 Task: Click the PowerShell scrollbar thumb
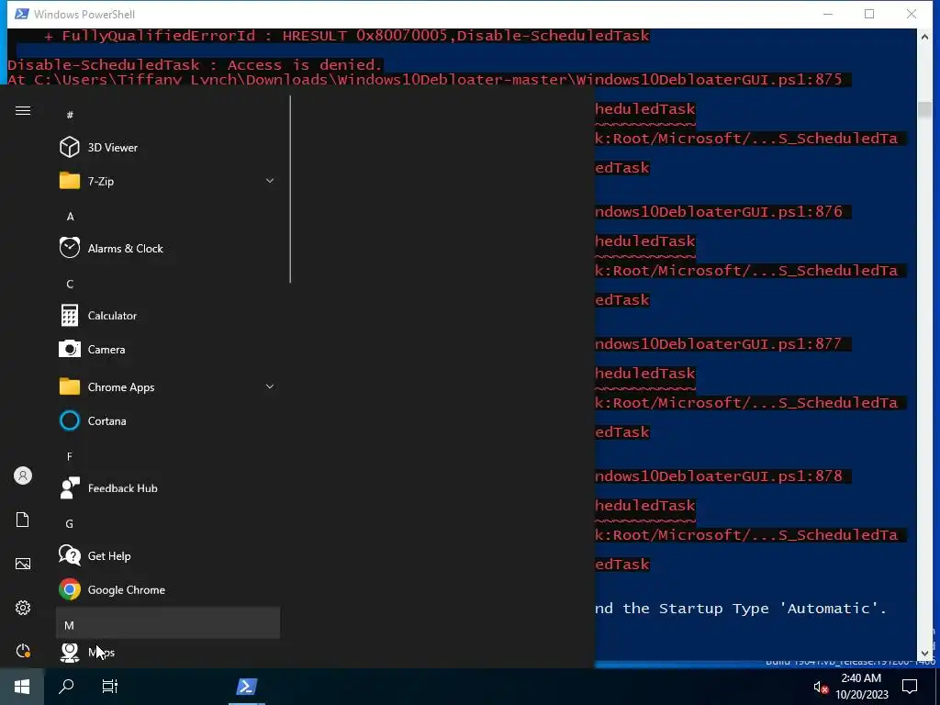tap(924, 110)
